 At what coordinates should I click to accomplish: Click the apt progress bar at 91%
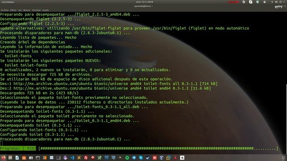point(158,148)
